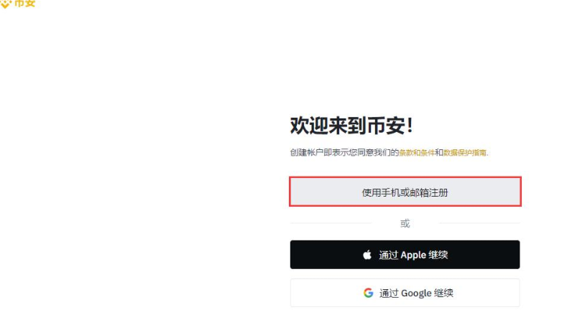Click the 创建帐户即表示您同意我们的 text

(344, 153)
